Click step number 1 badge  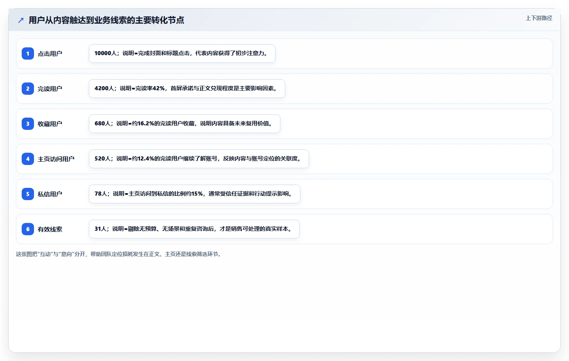[28, 53]
